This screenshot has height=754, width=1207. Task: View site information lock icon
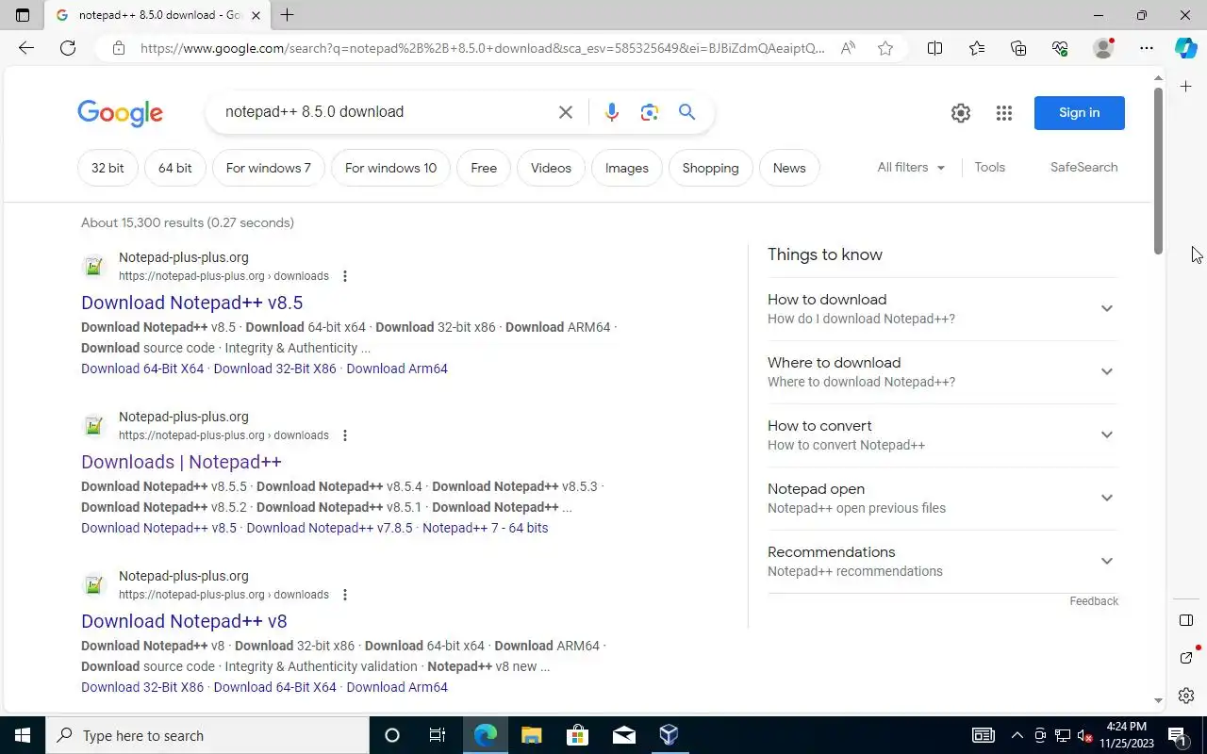118,48
